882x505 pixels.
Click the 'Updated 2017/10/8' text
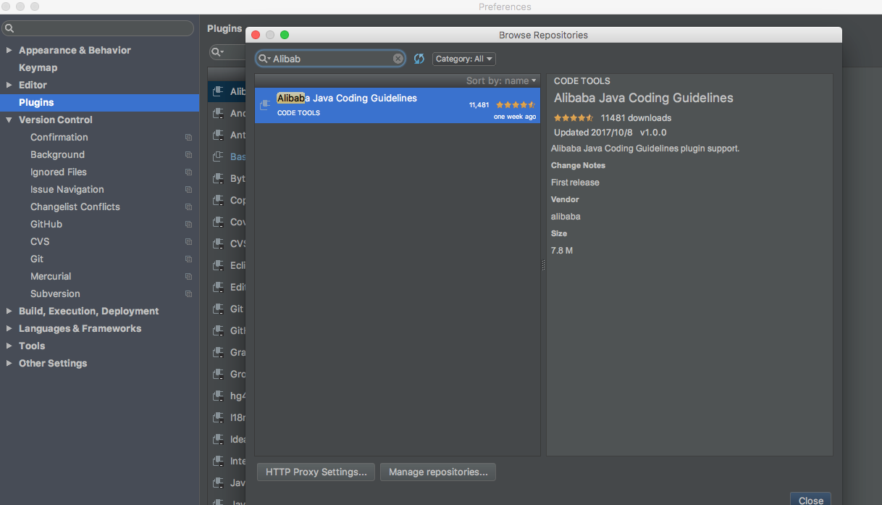[x=594, y=133]
